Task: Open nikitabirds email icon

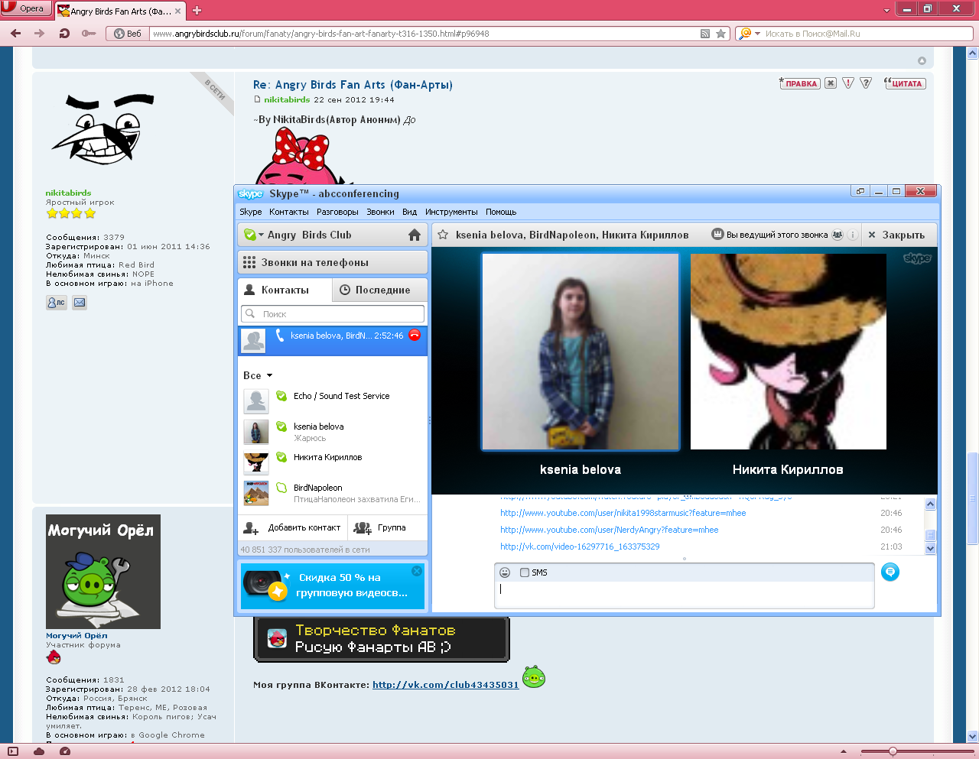Action: pos(80,303)
